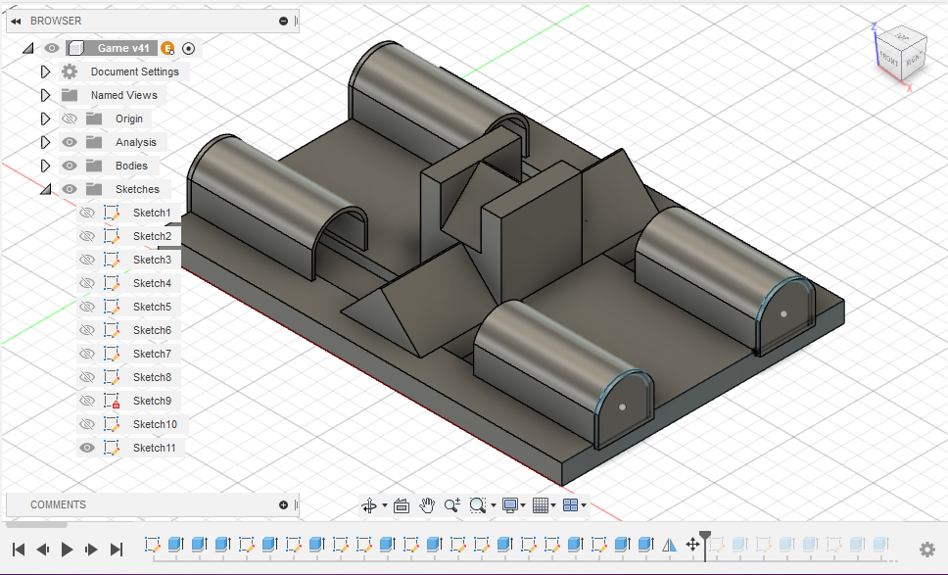Click the Viewports layout icon

[571, 504]
